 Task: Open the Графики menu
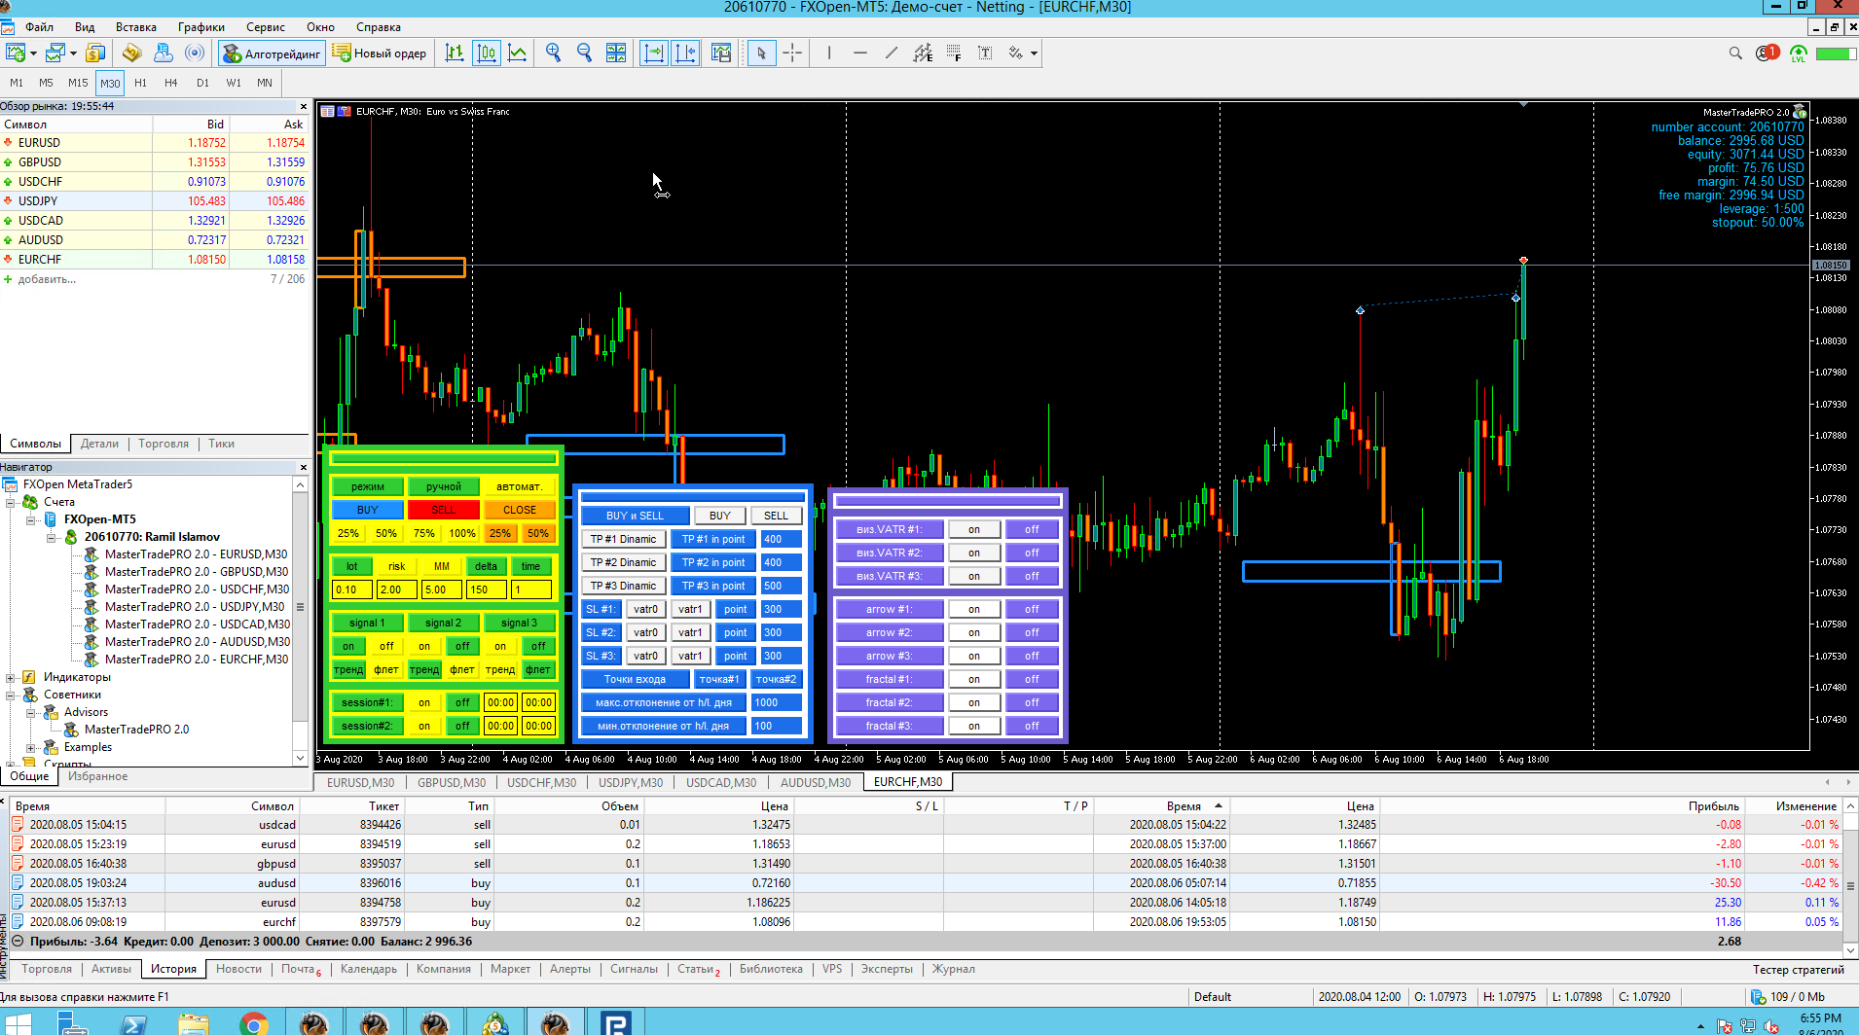click(x=201, y=27)
